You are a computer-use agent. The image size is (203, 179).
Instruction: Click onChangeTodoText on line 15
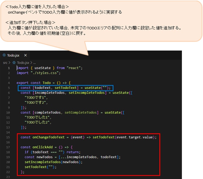tap(48, 137)
